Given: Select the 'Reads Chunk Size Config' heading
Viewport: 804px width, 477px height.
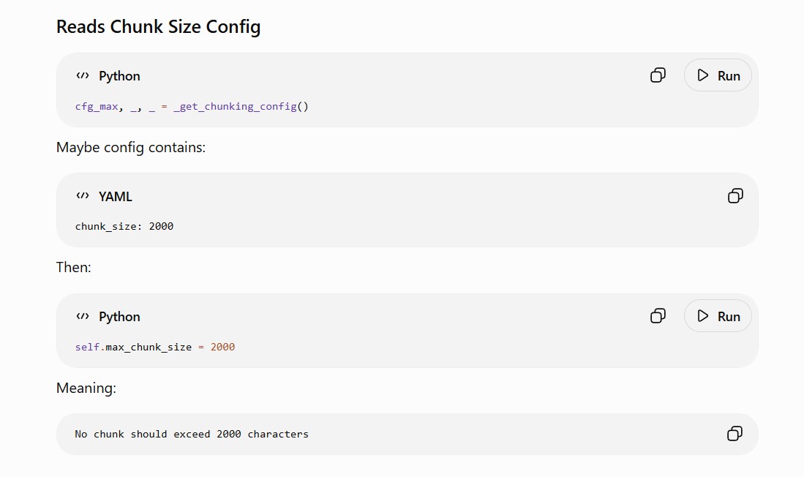Looking at the screenshot, I should pos(159,26).
